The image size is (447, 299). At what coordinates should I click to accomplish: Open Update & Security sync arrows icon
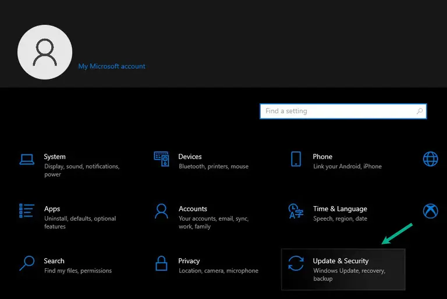(x=296, y=263)
